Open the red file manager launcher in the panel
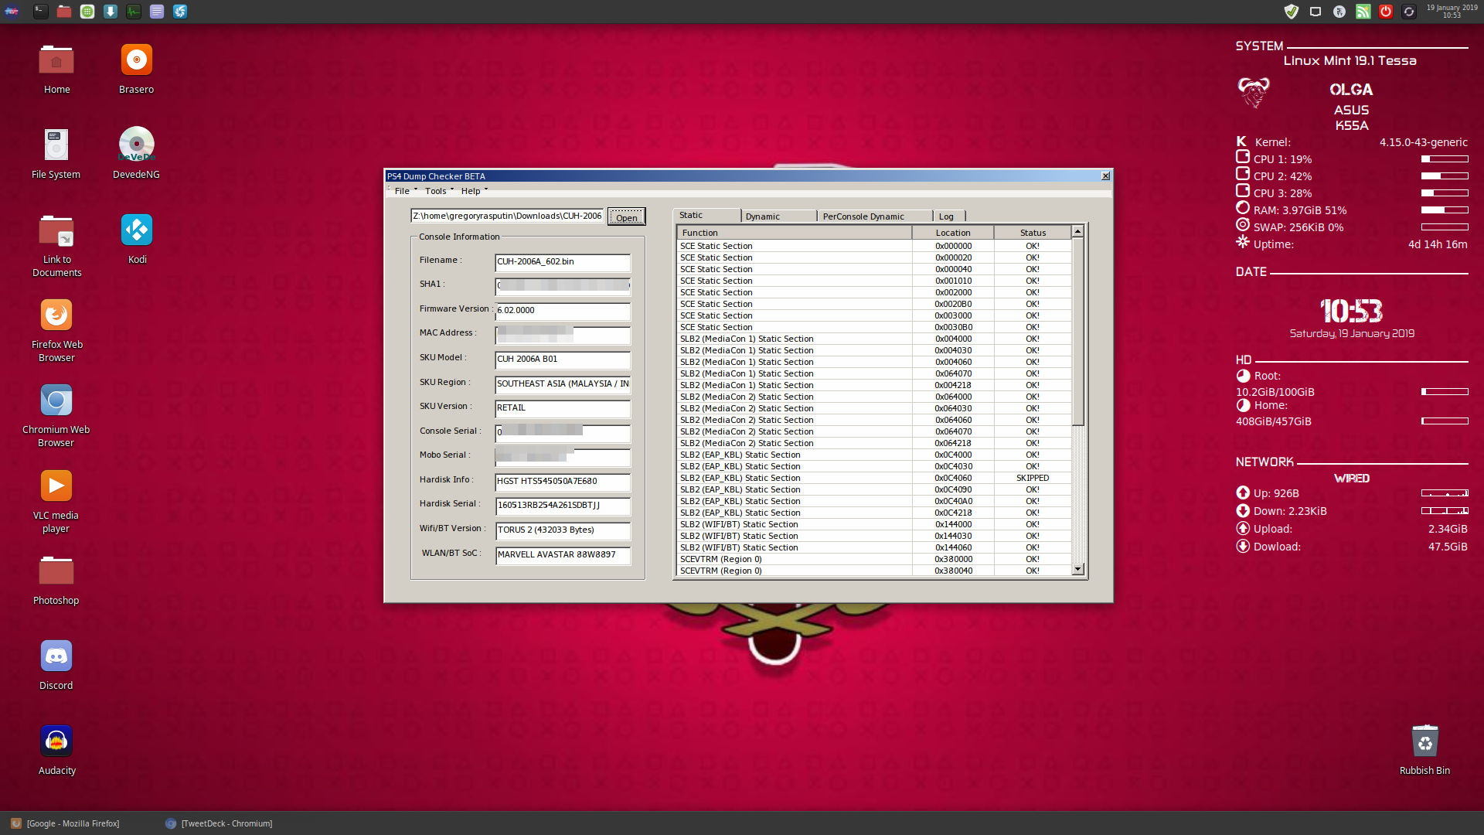This screenshot has height=835, width=1484. 64,12
